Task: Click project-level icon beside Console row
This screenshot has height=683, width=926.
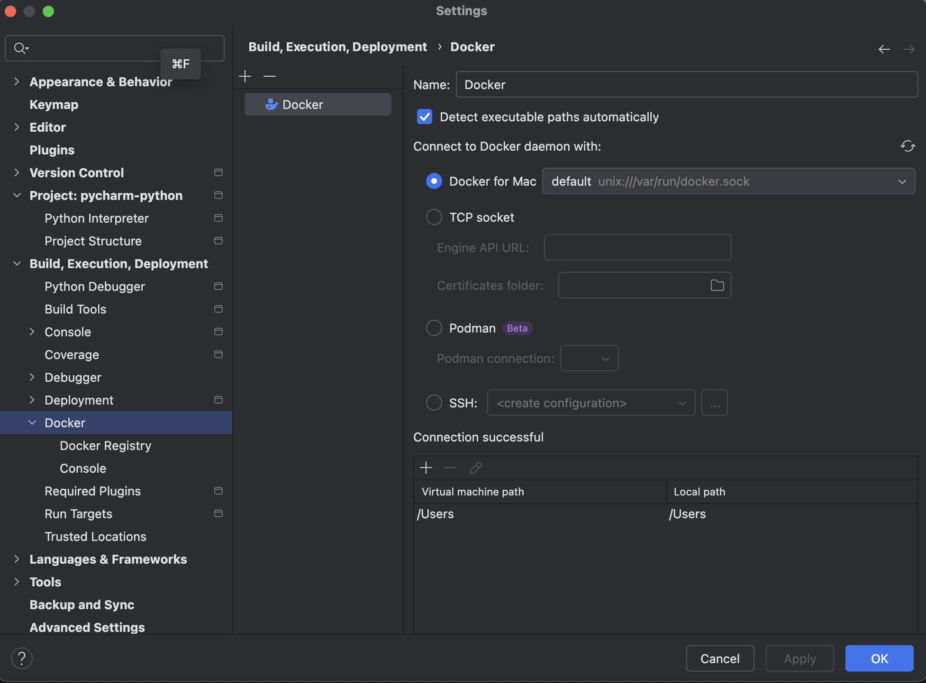Action: click(218, 332)
